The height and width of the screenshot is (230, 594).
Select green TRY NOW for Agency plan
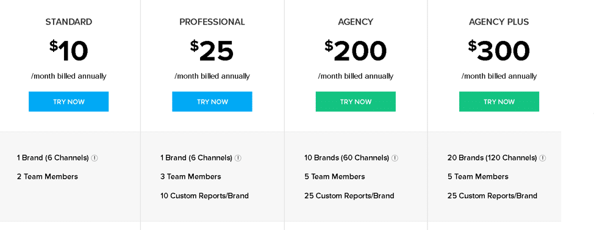[x=356, y=101]
